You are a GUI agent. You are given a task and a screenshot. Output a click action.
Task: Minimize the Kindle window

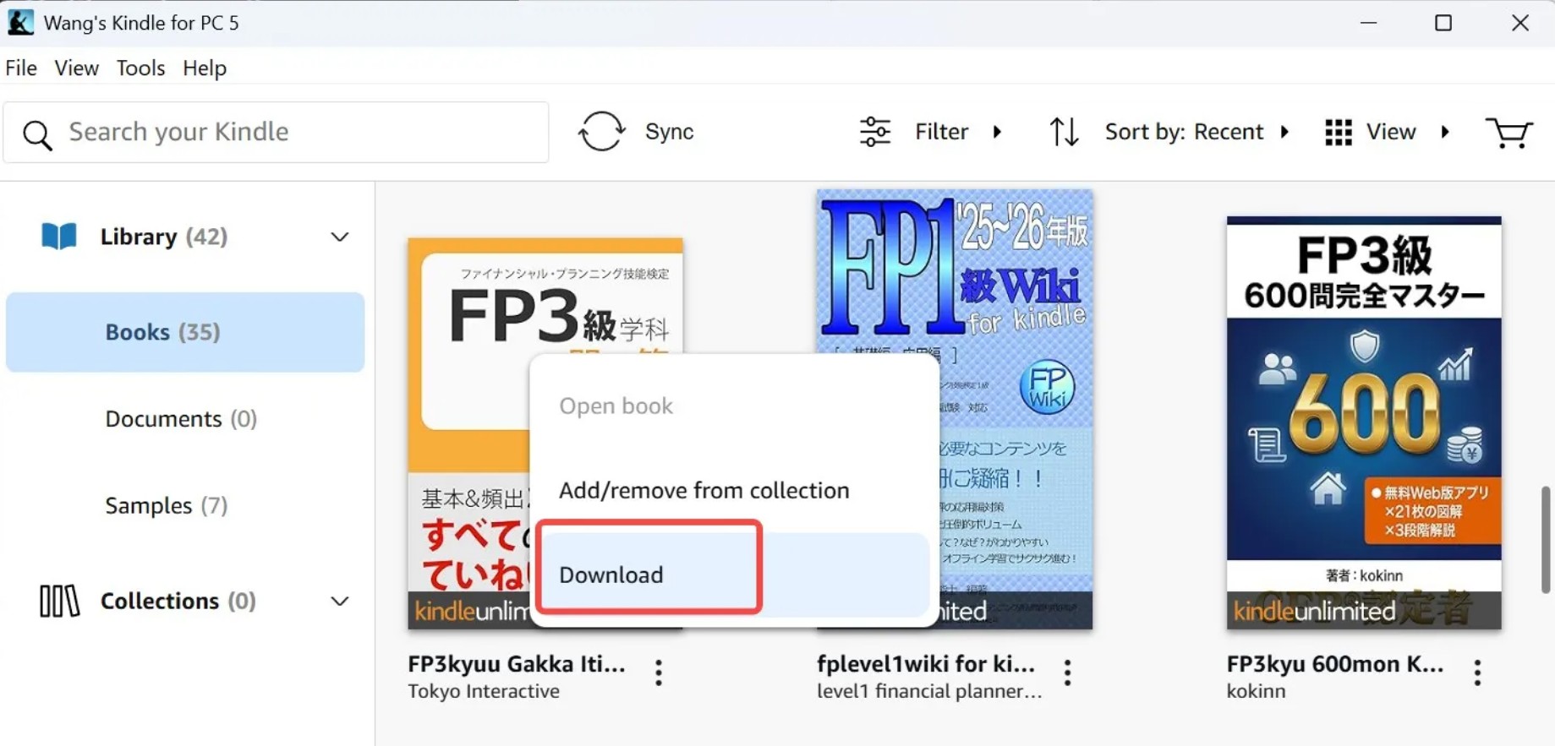tap(1369, 23)
